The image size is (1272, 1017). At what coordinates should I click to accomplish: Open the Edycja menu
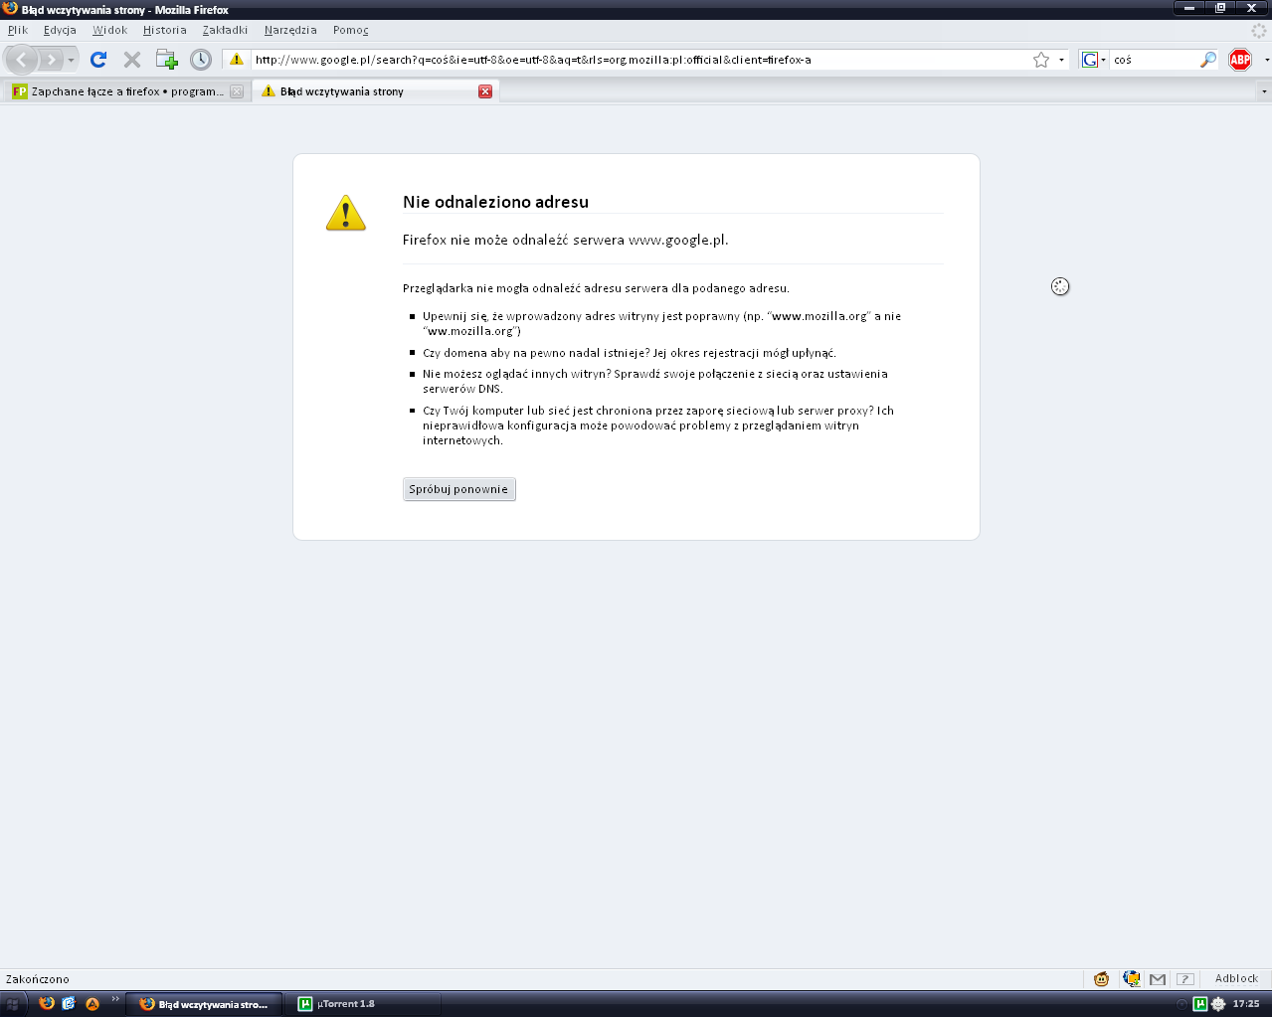click(x=60, y=30)
